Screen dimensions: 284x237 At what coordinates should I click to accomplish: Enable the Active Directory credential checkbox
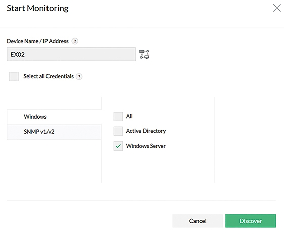coord(118,131)
